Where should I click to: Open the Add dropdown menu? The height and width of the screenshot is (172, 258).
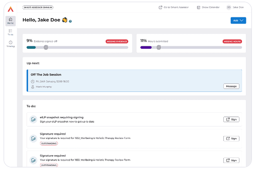(x=238, y=20)
